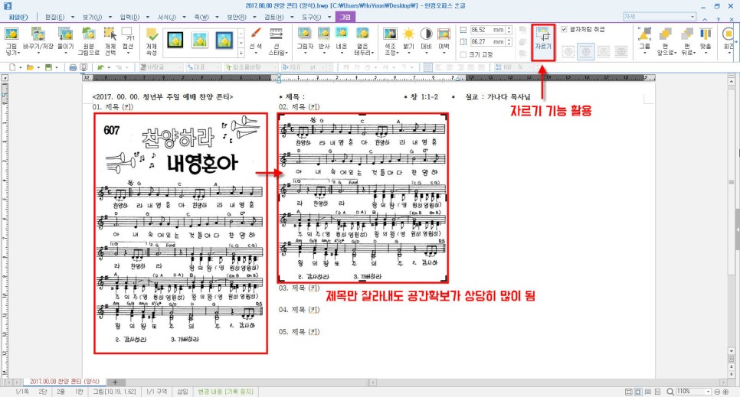The width and height of the screenshot is (740, 397).
Task: Expand the 편집(E) menu dropdown arrow
Action: 73,17
